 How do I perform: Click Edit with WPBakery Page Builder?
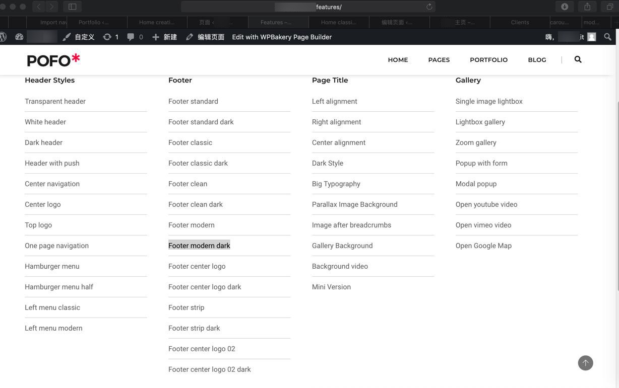click(282, 37)
